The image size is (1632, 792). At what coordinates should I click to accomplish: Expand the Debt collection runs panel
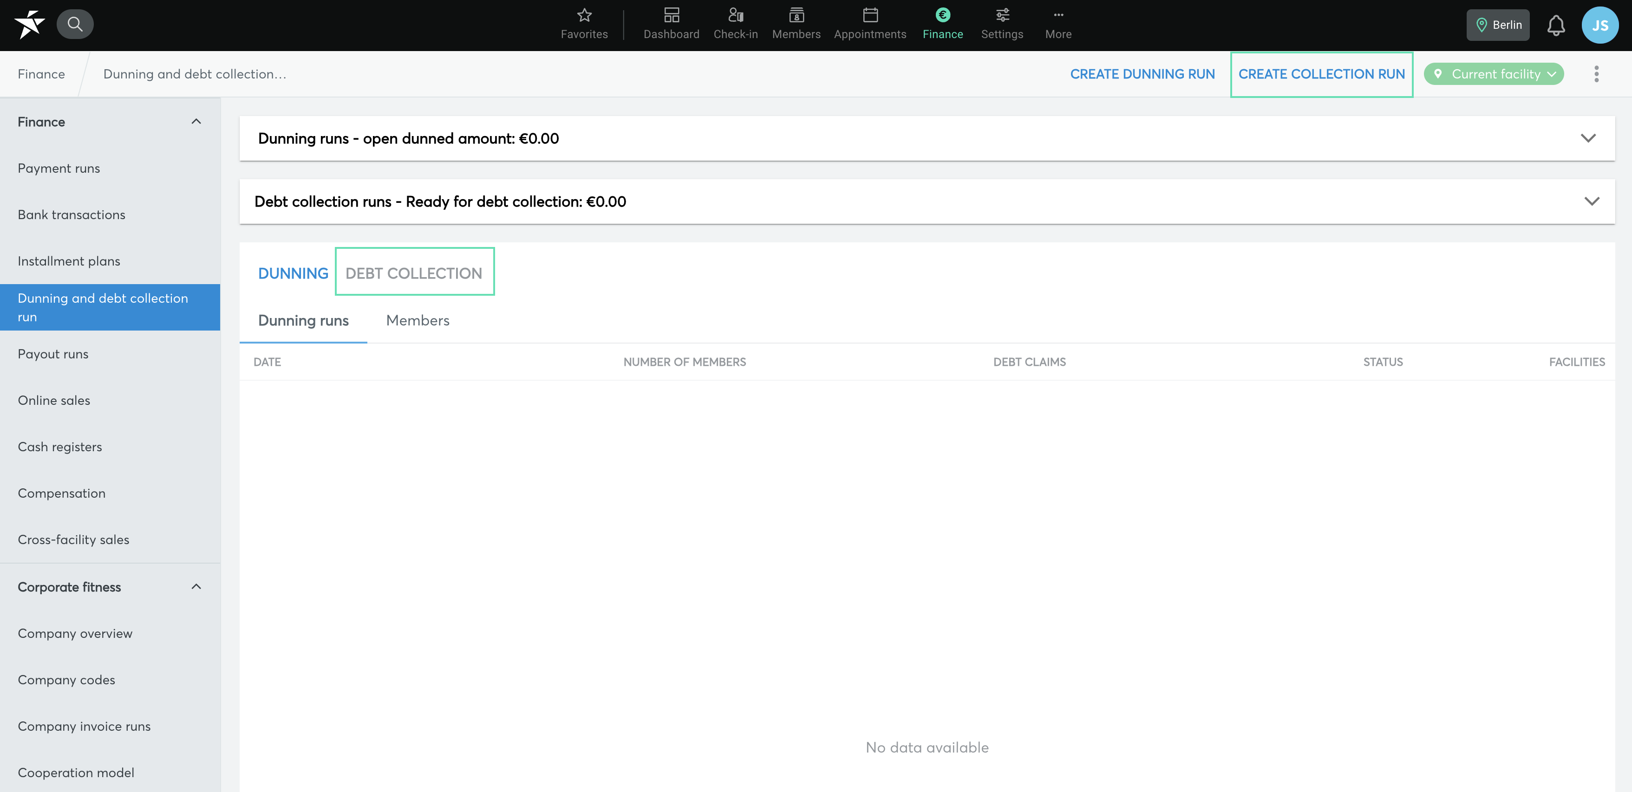927,201
